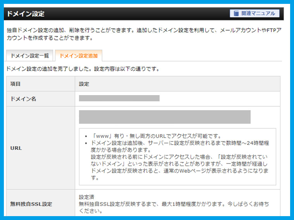Click the 項目 column header
This screenshot has height=220, width=294.
point(15,84)
